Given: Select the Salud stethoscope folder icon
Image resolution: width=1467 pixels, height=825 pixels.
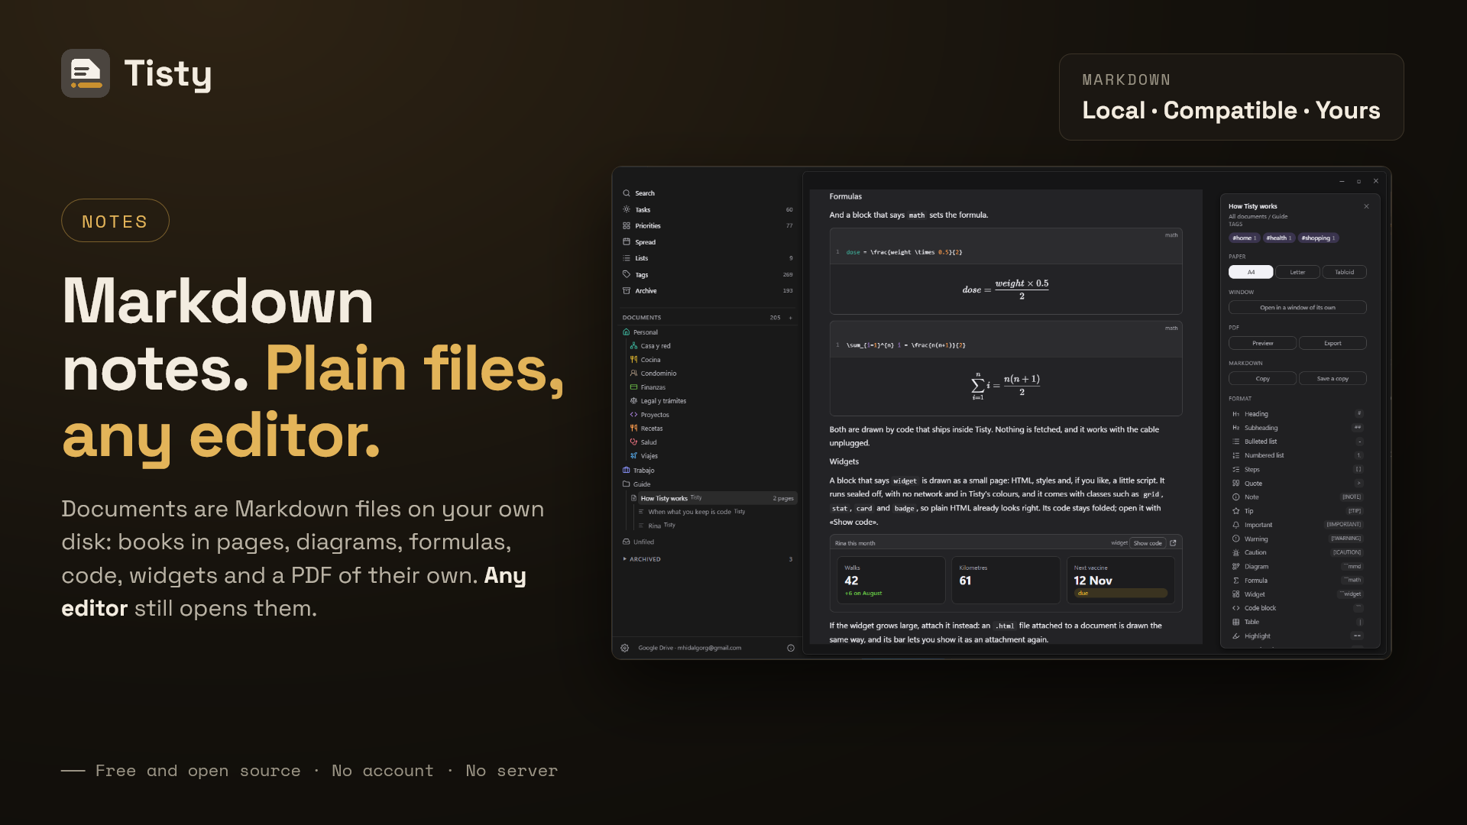Looking at the screenshot, I should pyautogui.click(x=633, y=442).
